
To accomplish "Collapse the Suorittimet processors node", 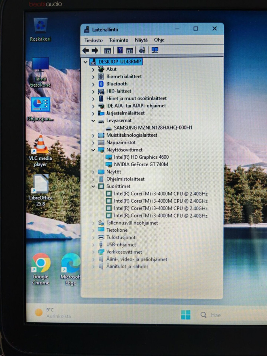I will [x=93, y=186].
